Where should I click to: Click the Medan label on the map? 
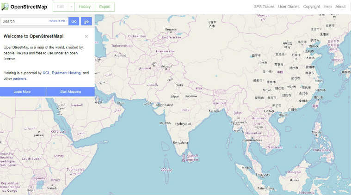[x=246, y=168]
